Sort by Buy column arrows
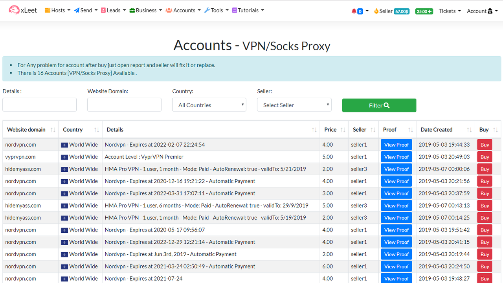 coord(495,130)
